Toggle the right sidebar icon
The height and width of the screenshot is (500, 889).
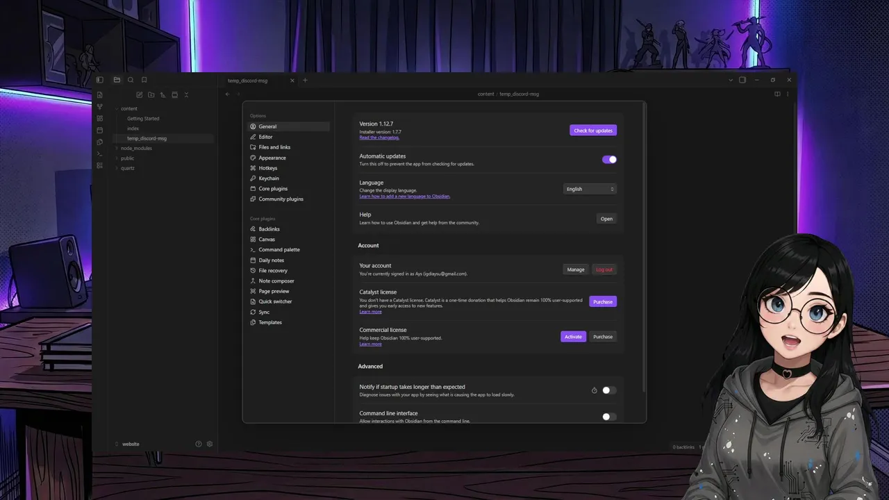tap(742, 80)
